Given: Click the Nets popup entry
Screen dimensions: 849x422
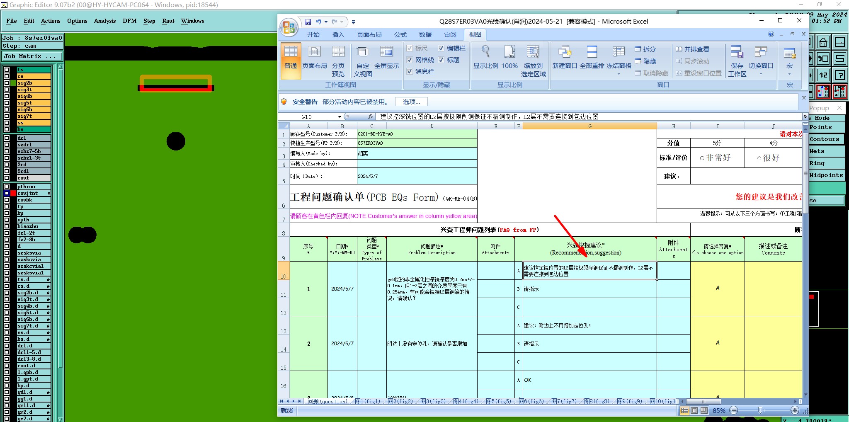Looking at the screenshot, I should click(x=826, y=151).
